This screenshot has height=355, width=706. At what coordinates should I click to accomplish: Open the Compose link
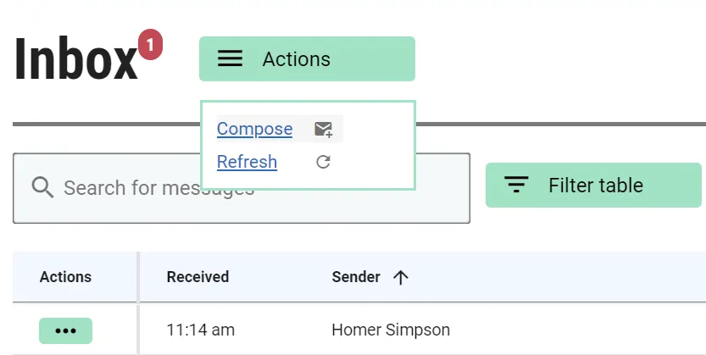254,129
